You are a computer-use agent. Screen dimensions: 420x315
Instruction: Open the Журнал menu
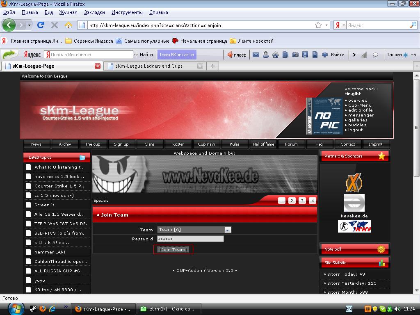tap(68, 12)
